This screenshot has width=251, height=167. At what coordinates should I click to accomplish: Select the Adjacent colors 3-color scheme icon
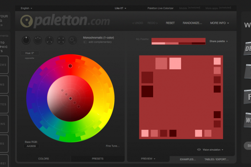38,40
